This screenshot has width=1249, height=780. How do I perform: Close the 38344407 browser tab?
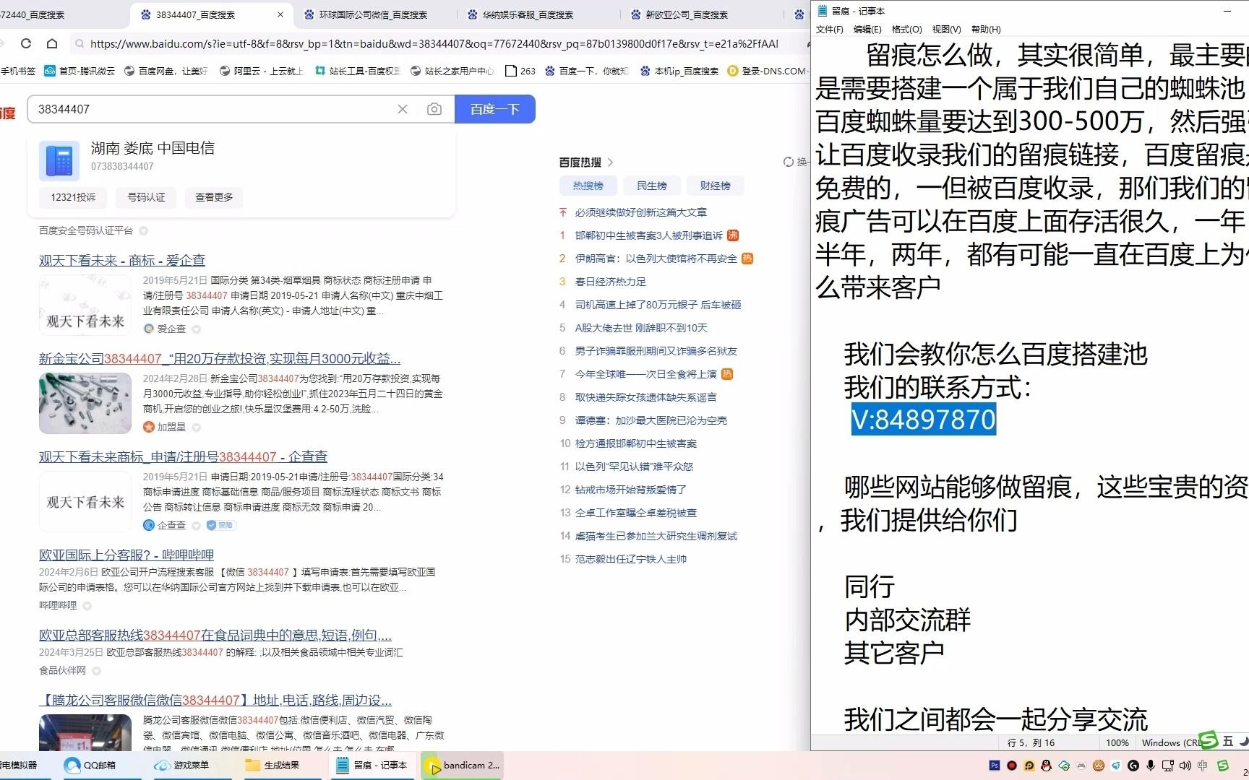pos(280,14)
